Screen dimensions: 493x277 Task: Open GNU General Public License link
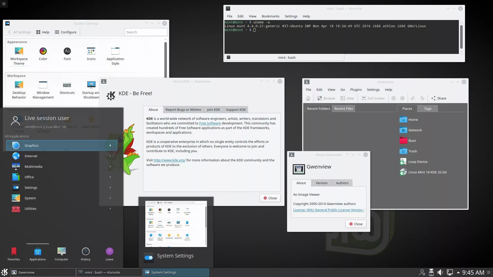tap(329, 210)
